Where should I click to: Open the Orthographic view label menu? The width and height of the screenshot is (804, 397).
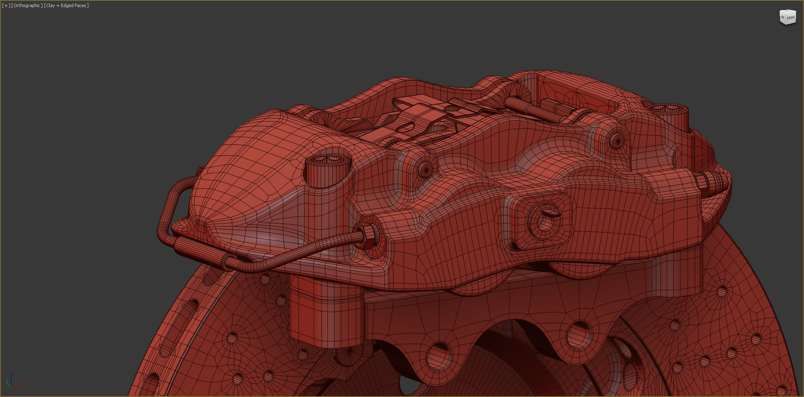pos(27,5)
